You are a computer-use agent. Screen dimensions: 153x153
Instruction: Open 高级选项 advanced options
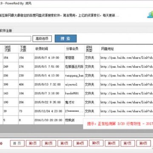[x=42, y=39]
